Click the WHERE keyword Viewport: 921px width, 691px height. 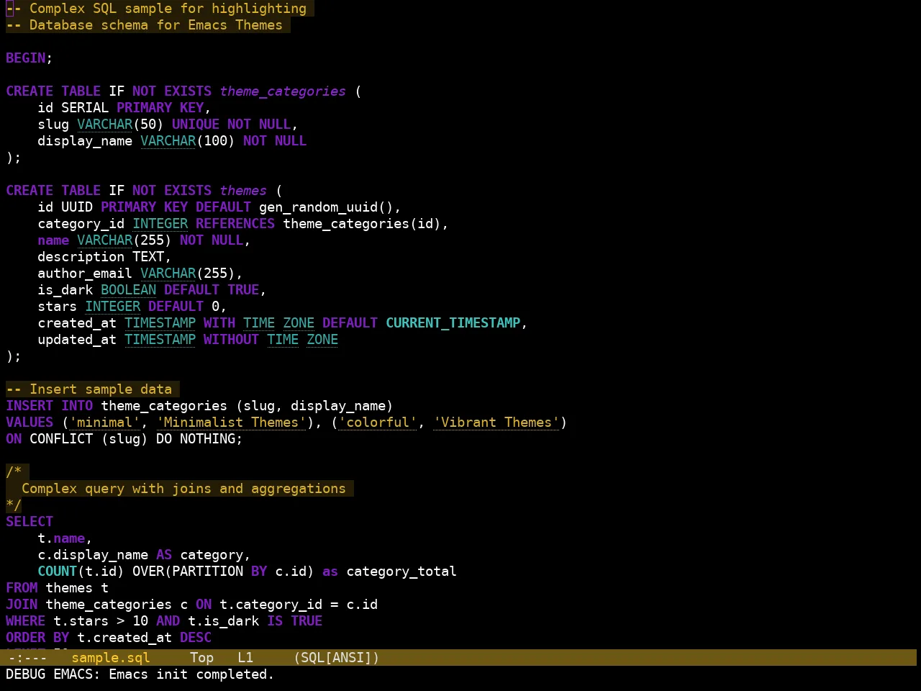coord(25,620)
